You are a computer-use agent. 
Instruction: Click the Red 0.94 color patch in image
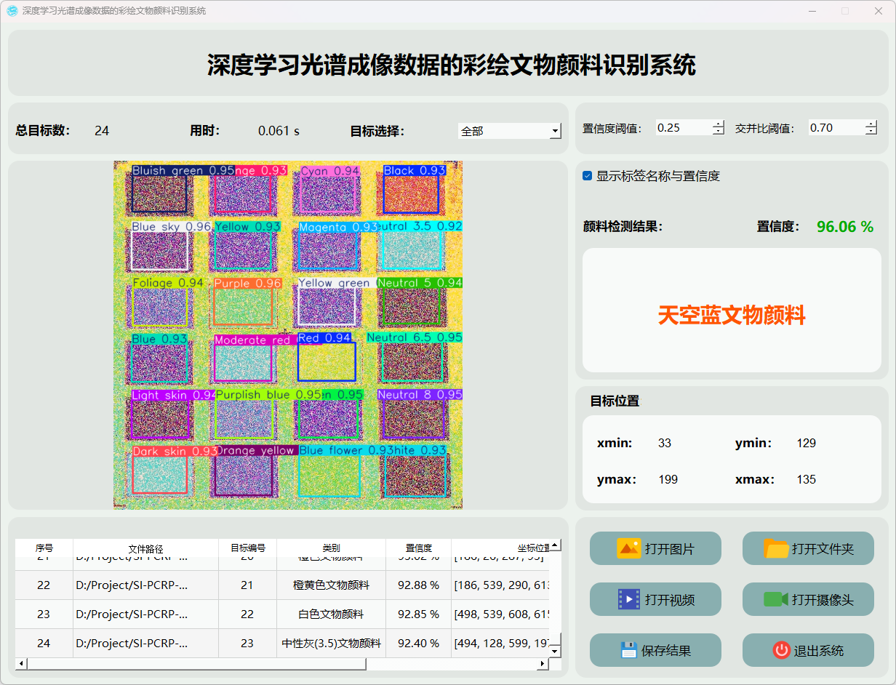[327, 361]
